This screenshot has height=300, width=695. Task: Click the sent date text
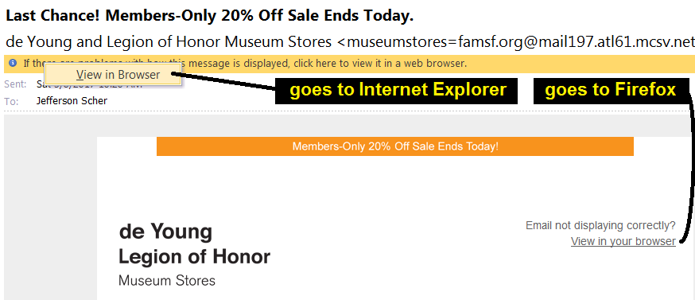click(x=88, y=84)
